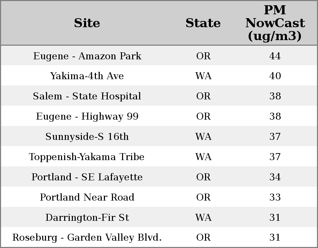Image resolution: width=318 pixels, height=248 pixels.
Task: Click the OR state cell for Roseburg
Action: tap(203, 238)
